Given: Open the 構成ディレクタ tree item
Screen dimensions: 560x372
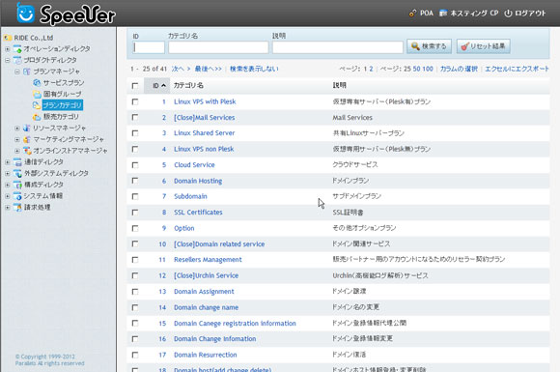Looking at the screenshot, I should coord(43,185).
